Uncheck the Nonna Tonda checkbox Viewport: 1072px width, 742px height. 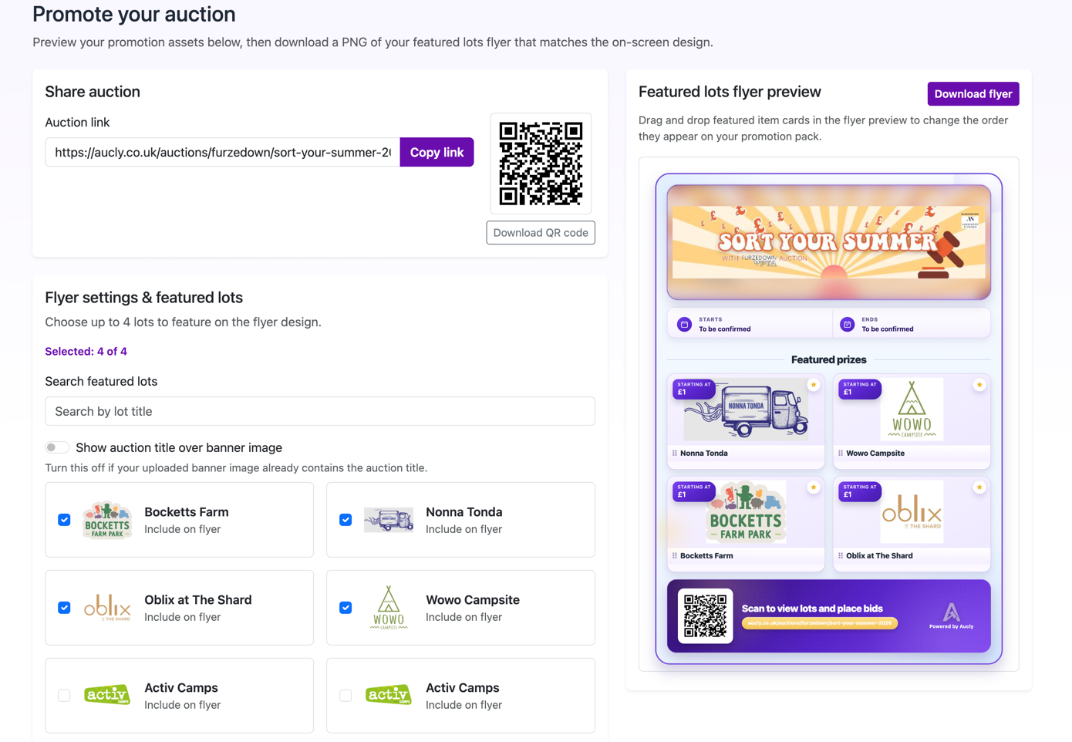pyautogui.click(x=346, y=520)
